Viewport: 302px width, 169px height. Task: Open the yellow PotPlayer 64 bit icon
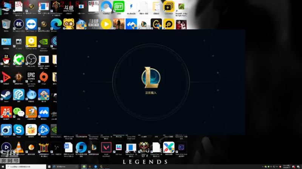pos(31,42)
